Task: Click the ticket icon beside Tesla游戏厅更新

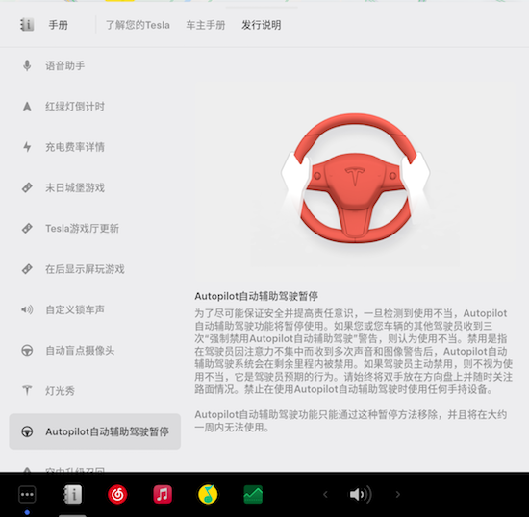Action: 27,229
